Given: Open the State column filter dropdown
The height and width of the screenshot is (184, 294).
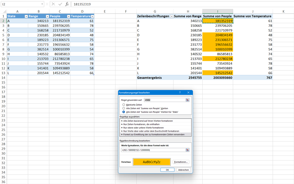Looking at the screenshot, I should 26,17.
